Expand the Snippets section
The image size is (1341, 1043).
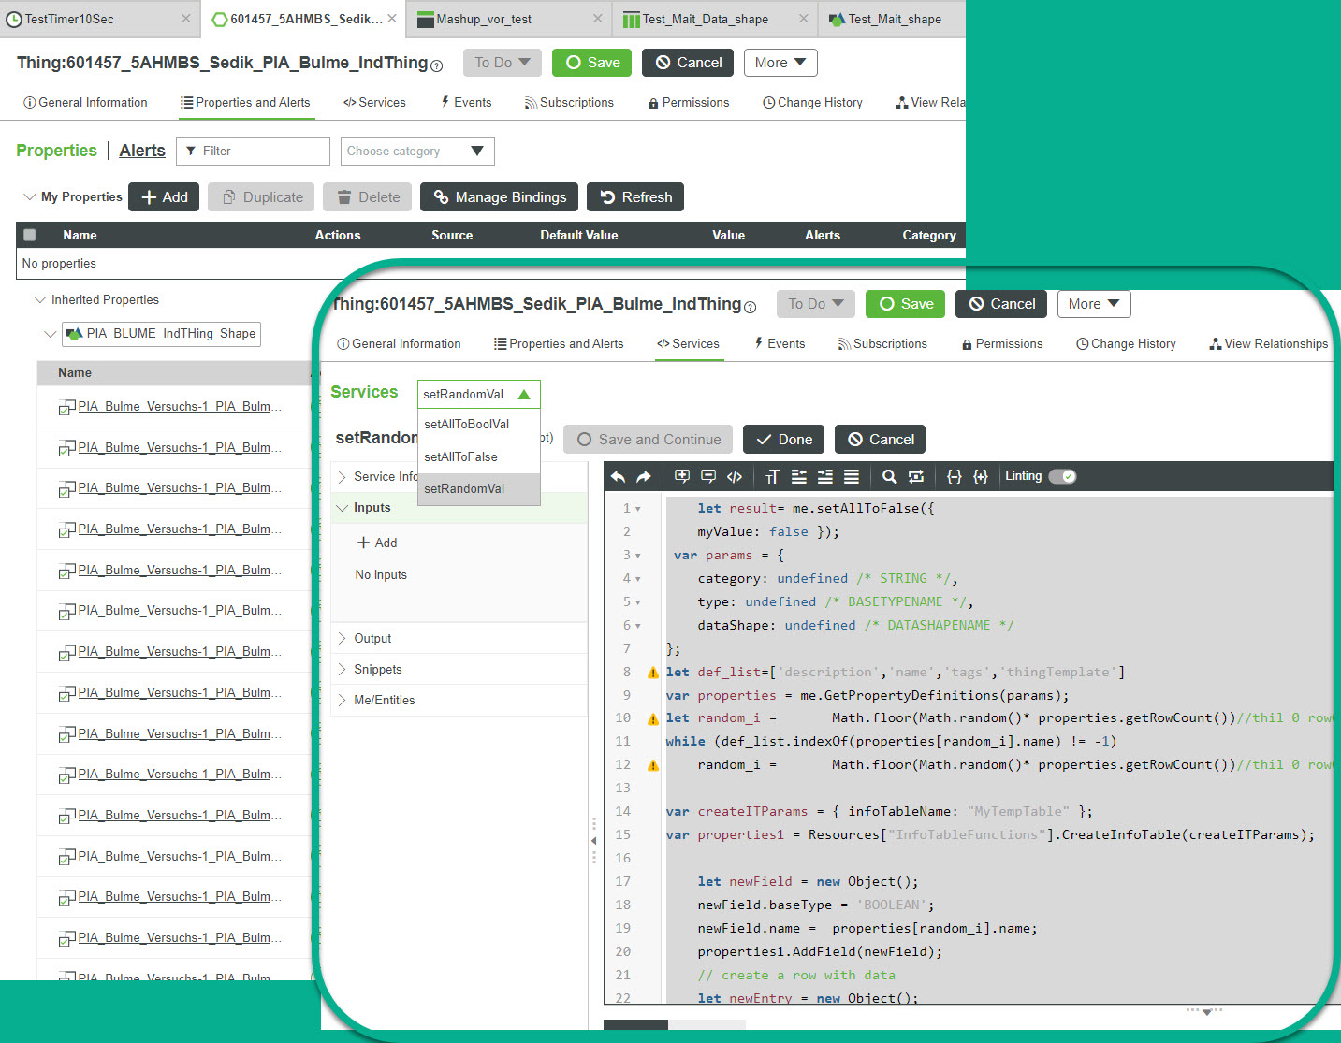(x=377, y=669)
